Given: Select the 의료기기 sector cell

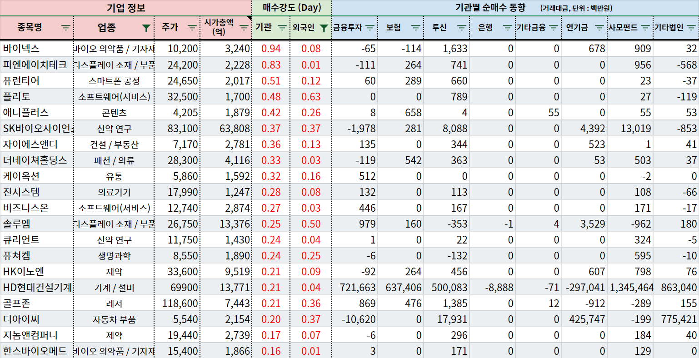Looking at the screenshot, I should (x=114, y=192).
